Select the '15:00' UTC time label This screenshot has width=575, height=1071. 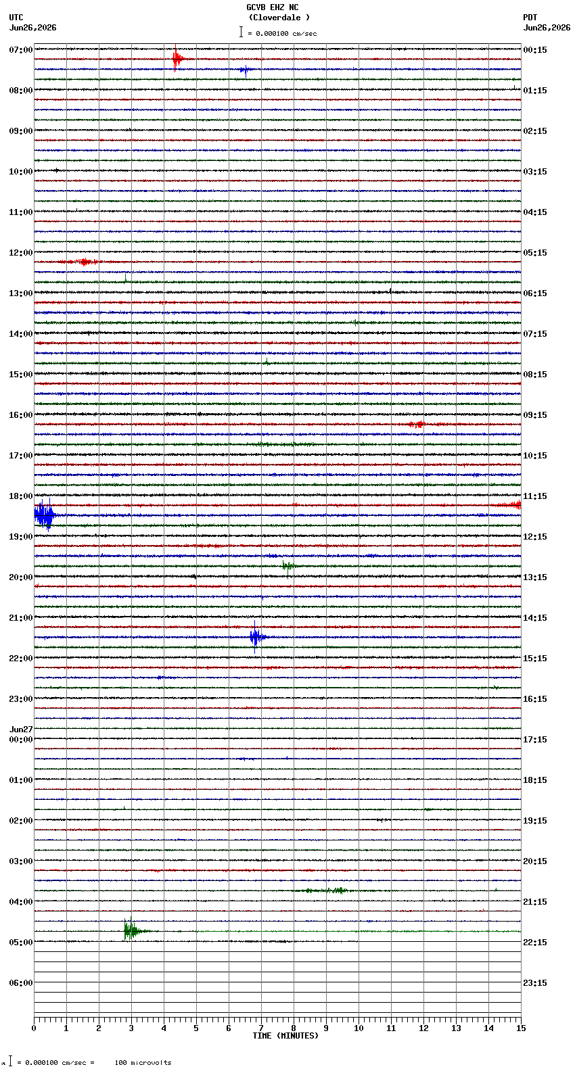tap(21, 375)
